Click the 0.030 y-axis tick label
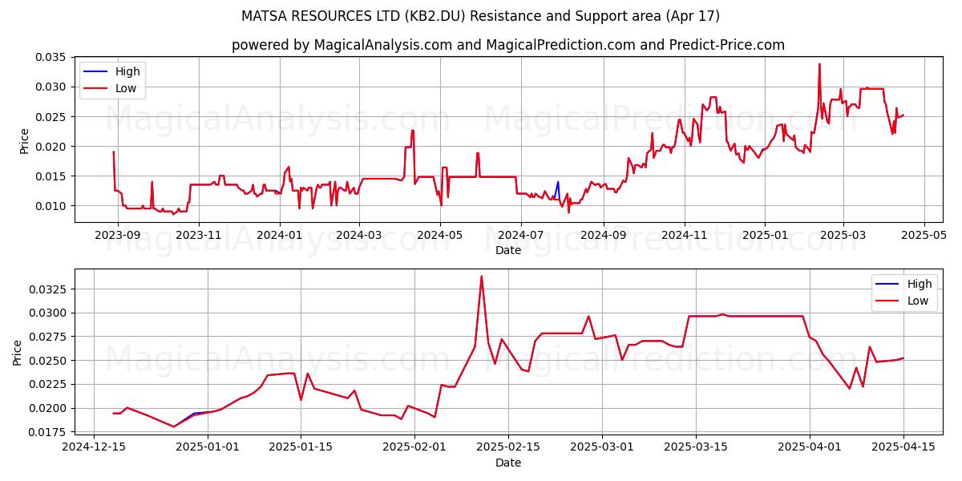This screenshot has height=481, width=962. (x=53, y=87)
